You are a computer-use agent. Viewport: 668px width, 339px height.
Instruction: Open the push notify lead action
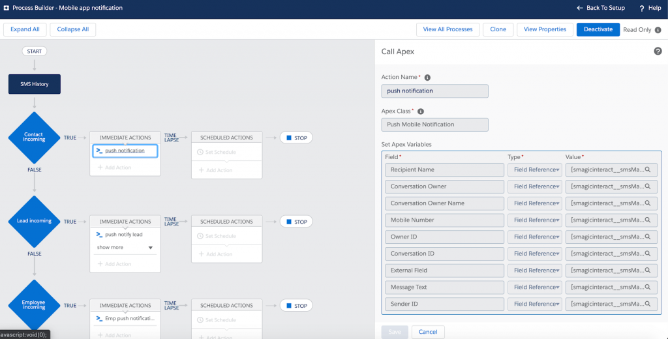point(123,234)
